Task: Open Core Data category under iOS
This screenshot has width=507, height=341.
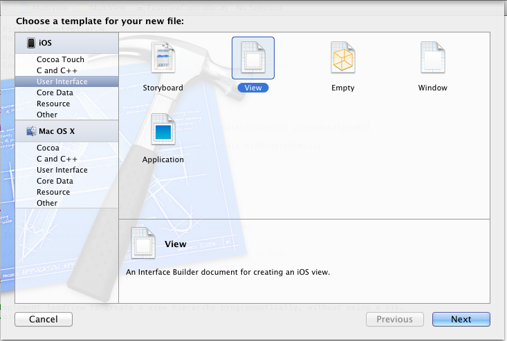Action: tap(55, 92)
